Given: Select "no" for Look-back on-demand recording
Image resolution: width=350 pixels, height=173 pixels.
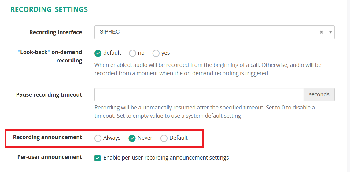Looking at the screenshot, I should click(x=132, y=53).
